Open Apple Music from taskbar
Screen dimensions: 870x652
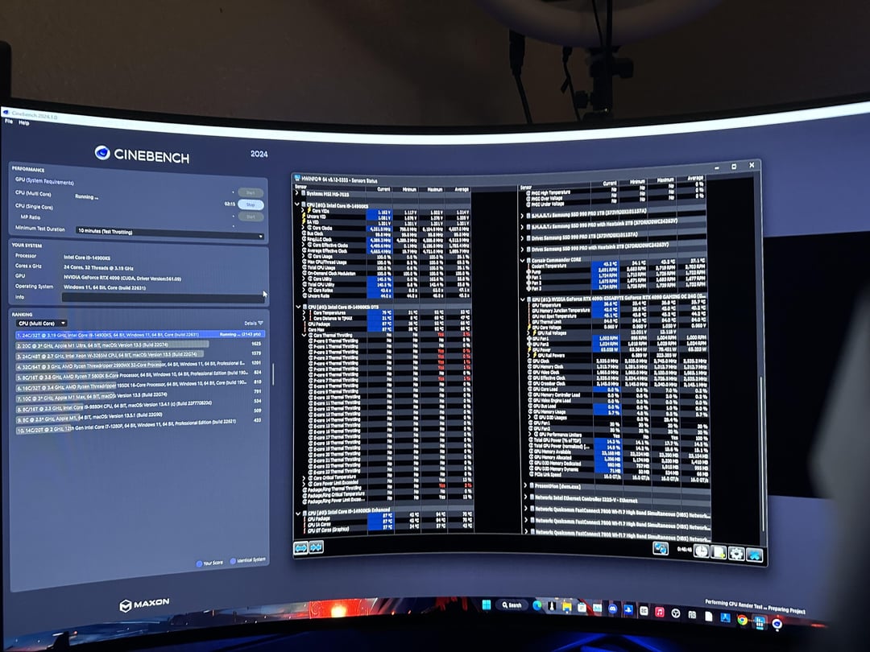(x=660, y=612)
